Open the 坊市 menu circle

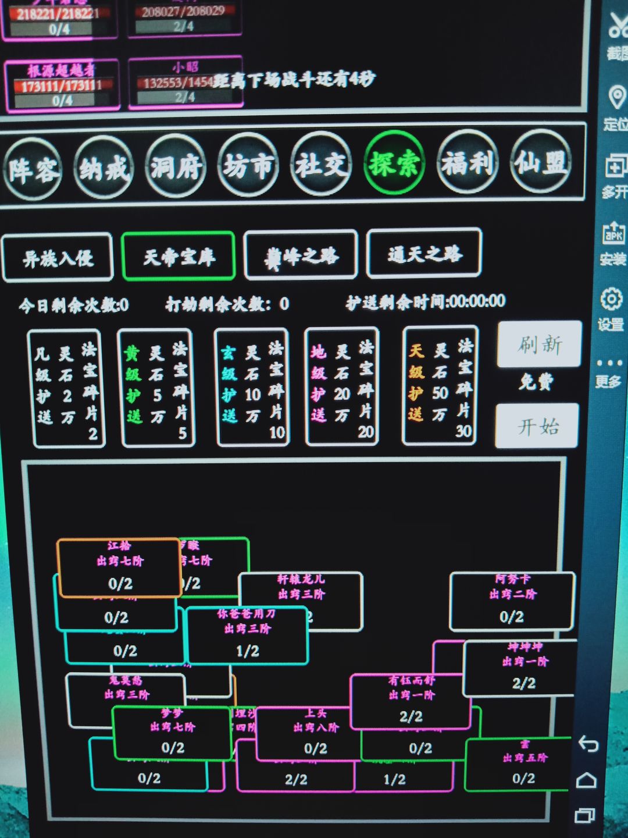point(248,165)
